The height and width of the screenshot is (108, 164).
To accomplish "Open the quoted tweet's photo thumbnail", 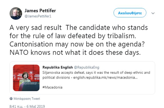I will (26, 78).
